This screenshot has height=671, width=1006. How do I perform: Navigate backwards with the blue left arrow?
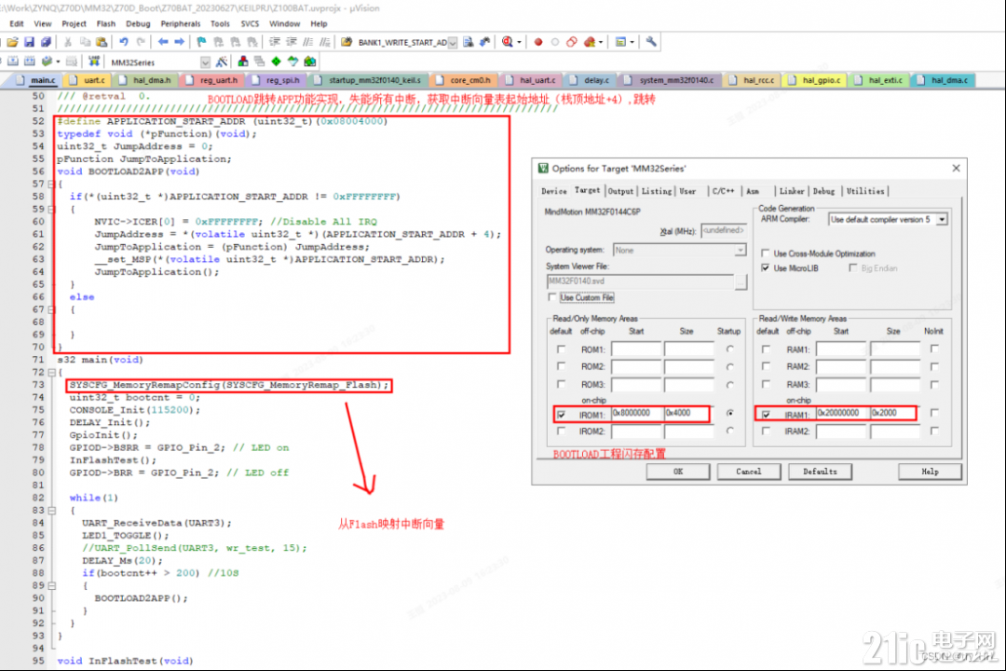click(x=163, y=42)
